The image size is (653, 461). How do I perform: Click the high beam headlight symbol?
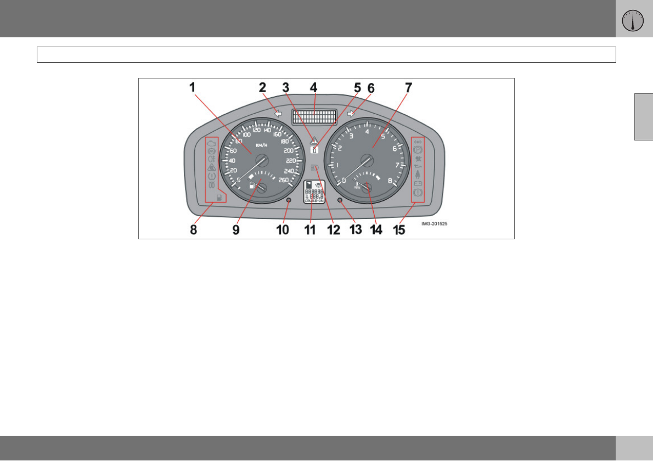[314, 167]
